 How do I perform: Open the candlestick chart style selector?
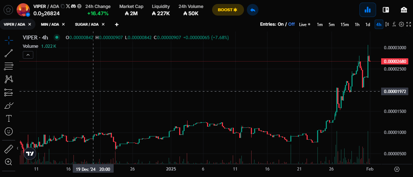(x=387, y=25)
